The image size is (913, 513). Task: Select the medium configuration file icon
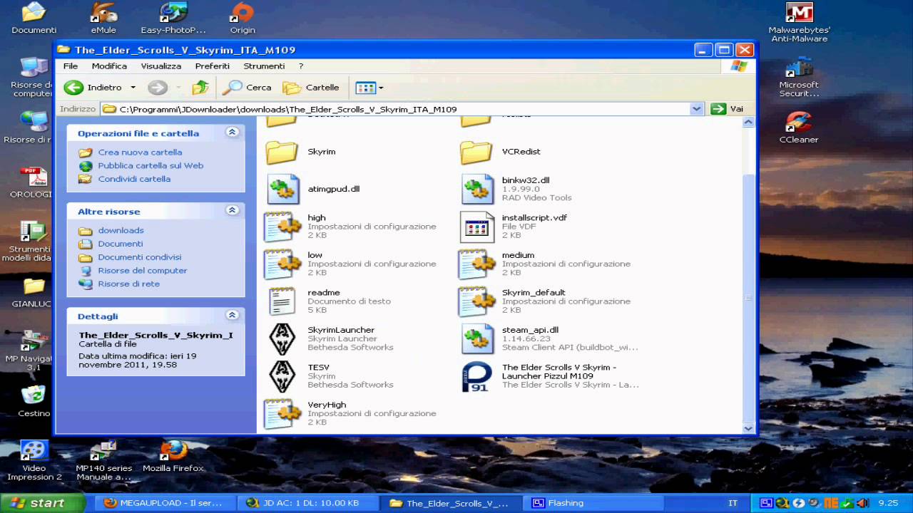[x=476, y=264]
